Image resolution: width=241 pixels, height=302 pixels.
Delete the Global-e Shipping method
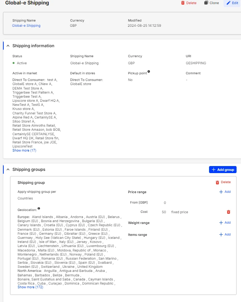point(189,3)
